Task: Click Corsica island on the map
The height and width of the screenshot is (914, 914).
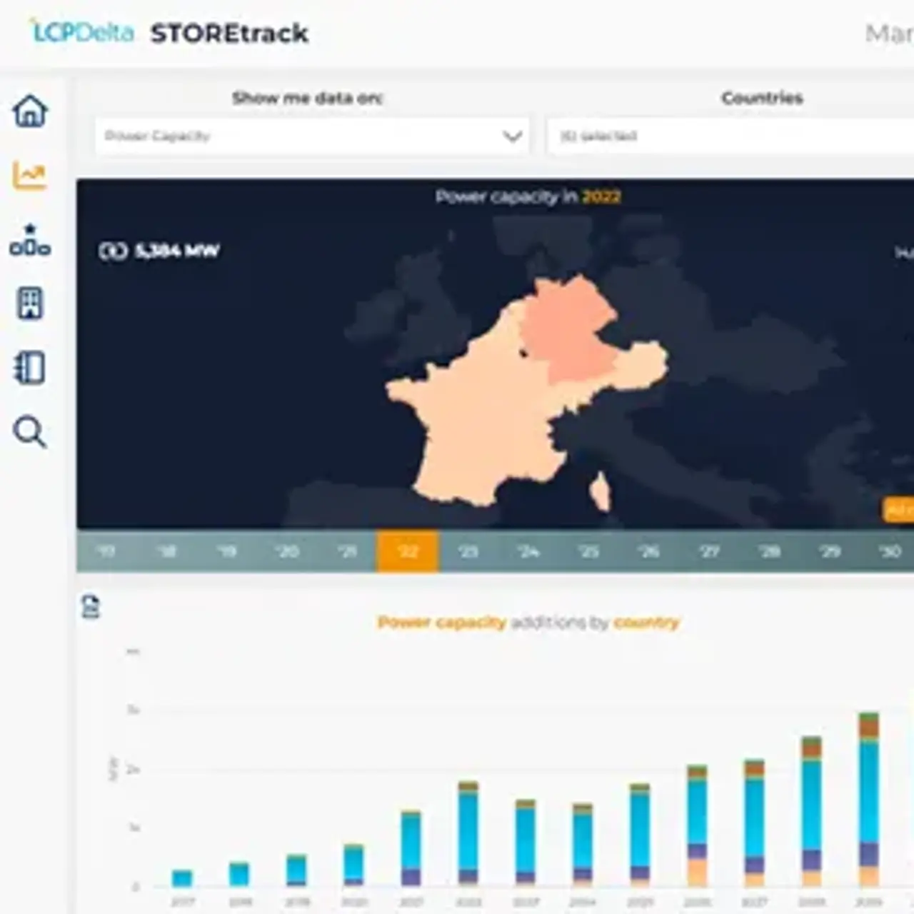Action: [601, 491]
